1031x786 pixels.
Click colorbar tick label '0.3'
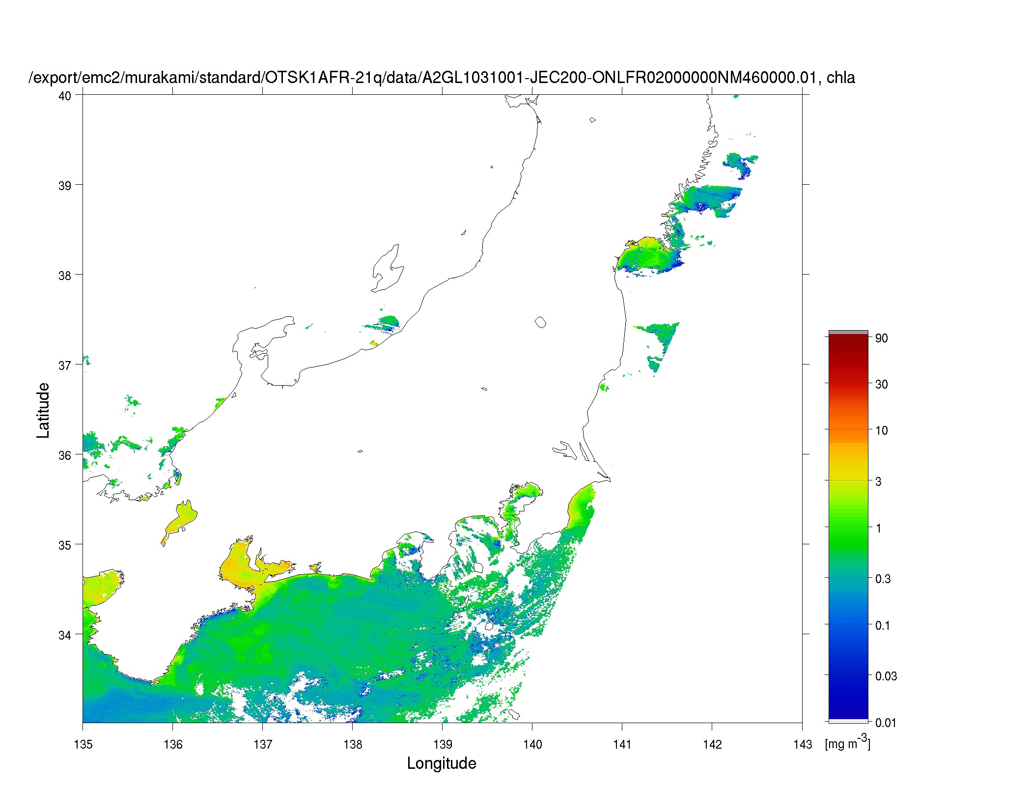(883, 579)
